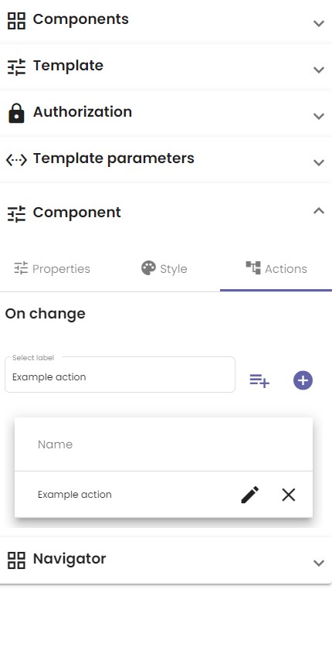Expand the Template section chevron
The width and height of the screenshot is (332, 671).
tap(319, 70)
